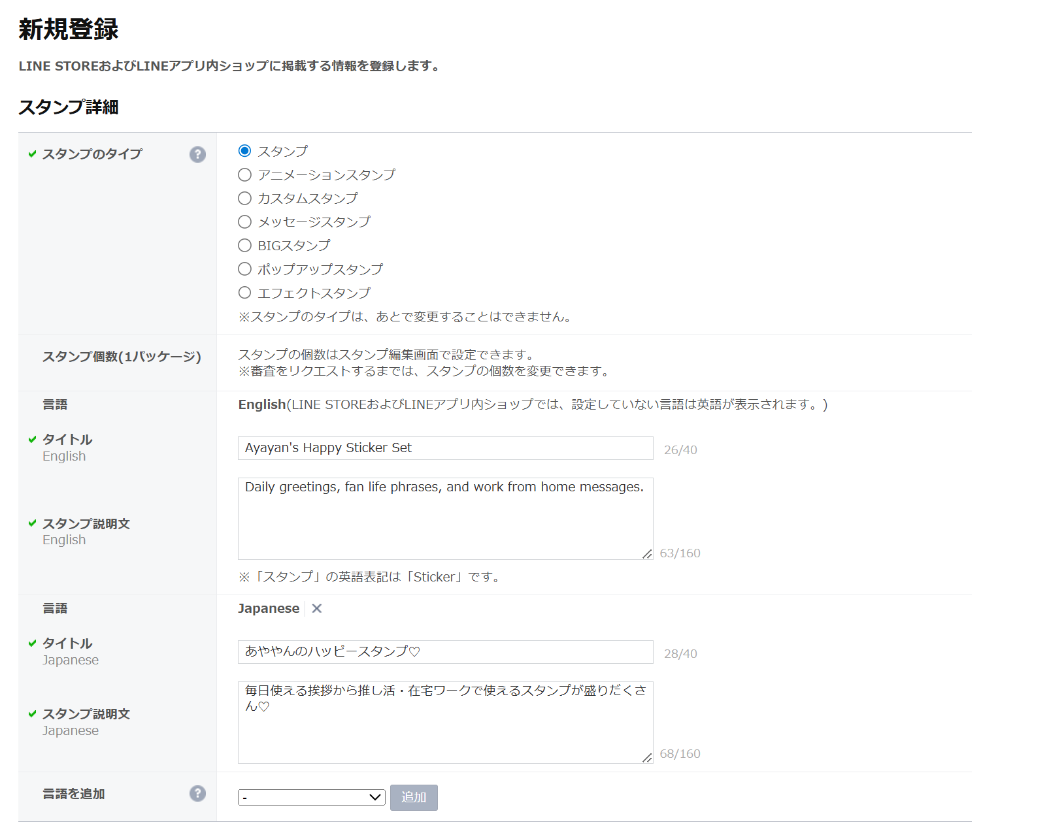Click the English title input field
Screen dimensions: 1049x833
[x=444, y=448]
